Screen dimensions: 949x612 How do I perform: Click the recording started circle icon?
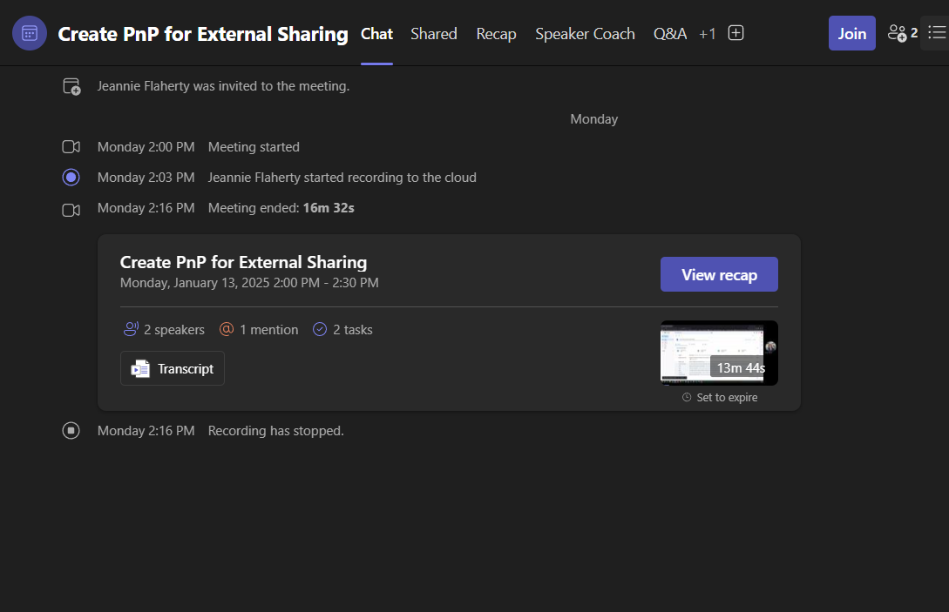coord(71,178)
